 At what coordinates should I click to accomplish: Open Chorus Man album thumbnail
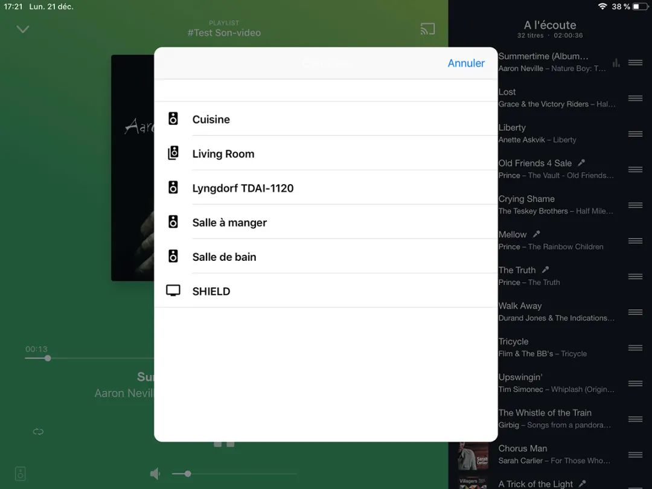coord(473,455)
